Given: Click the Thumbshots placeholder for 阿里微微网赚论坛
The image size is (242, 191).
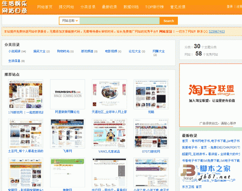Looking at the screenshot, I should [x=67, y=94].
